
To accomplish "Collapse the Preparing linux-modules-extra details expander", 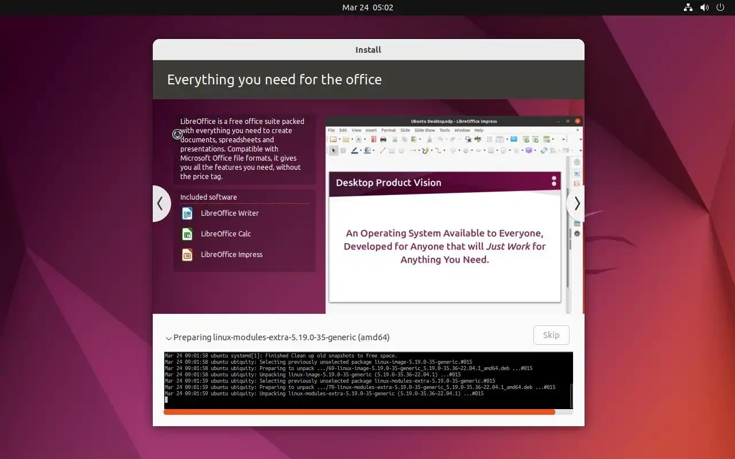I will (x=169, y=338).
